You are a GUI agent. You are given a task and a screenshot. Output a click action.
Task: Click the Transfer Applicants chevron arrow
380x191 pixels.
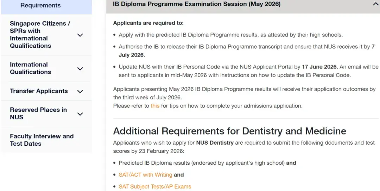point(80,91)
